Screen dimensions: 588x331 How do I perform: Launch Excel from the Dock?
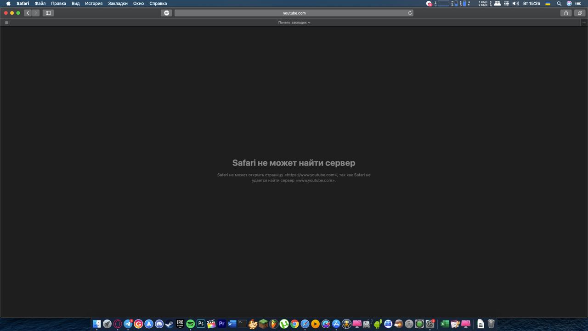[x=444, y=324]
